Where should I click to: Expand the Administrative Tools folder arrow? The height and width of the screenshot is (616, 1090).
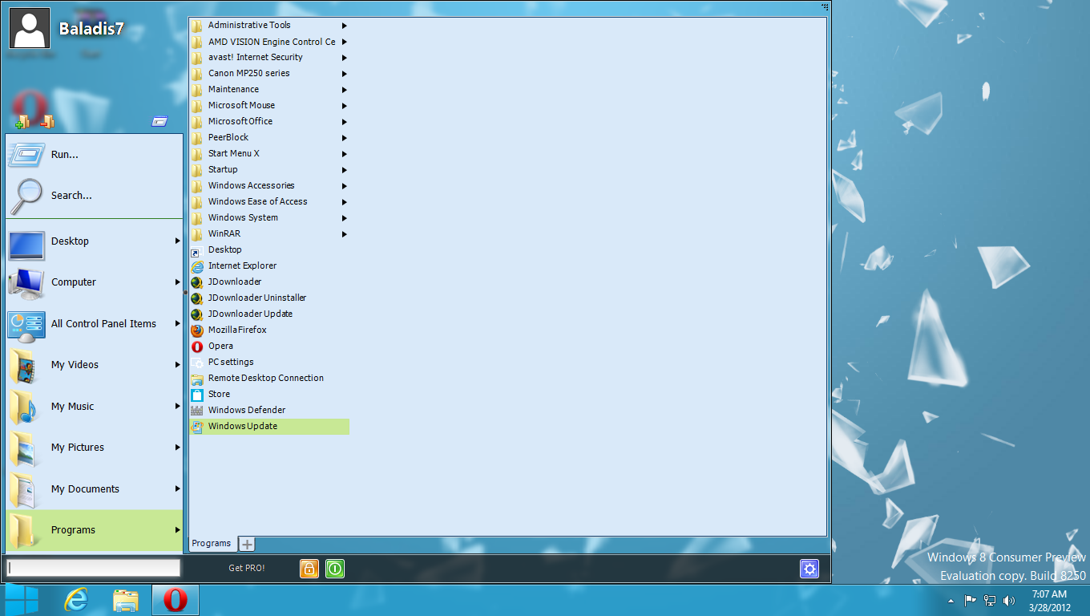345,26
